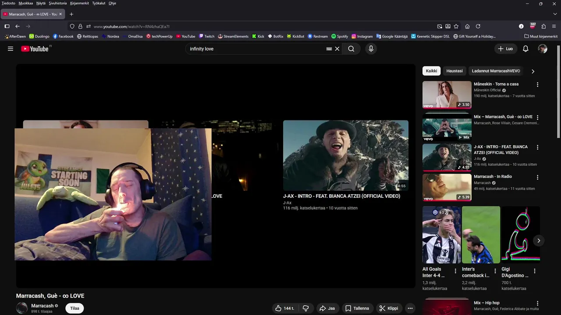Screen dimensions: 561x315
Task: Open the Marracash channel name link
Action: click(43, 306)
